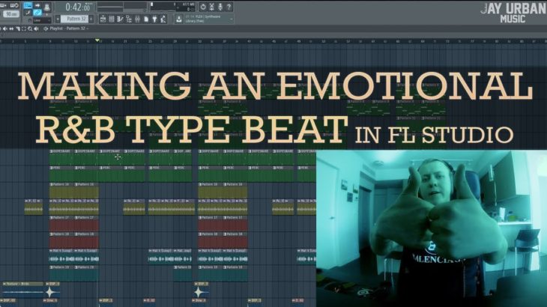The height and width of the screenshot is (307, 547).
Task: Open the Line snap dropdown
Action: (42, 20)
